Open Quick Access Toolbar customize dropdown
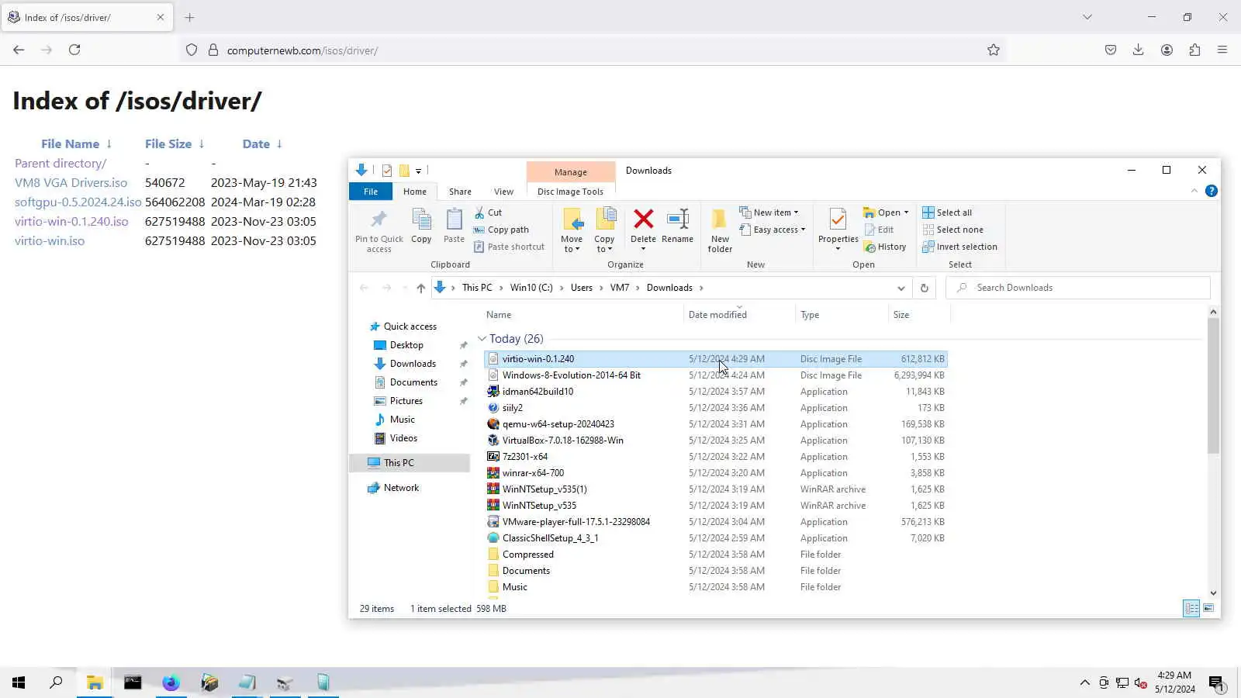This screenshot has height=698, width=1241. click(418, 171)
